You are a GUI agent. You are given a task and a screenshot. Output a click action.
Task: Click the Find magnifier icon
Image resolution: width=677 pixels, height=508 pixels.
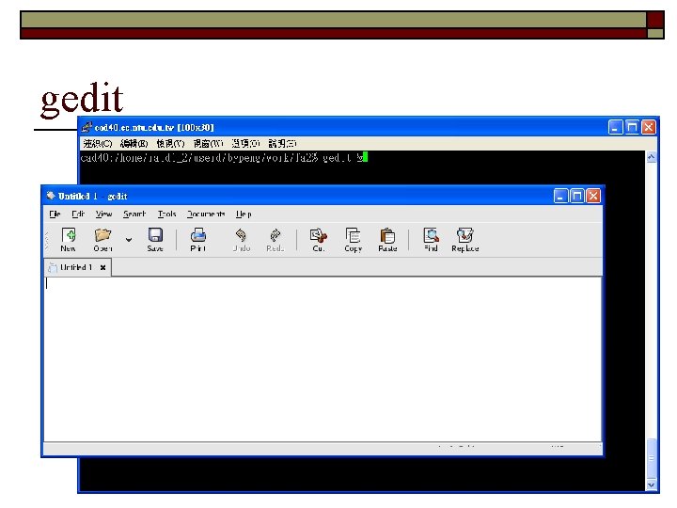[431, 235]
